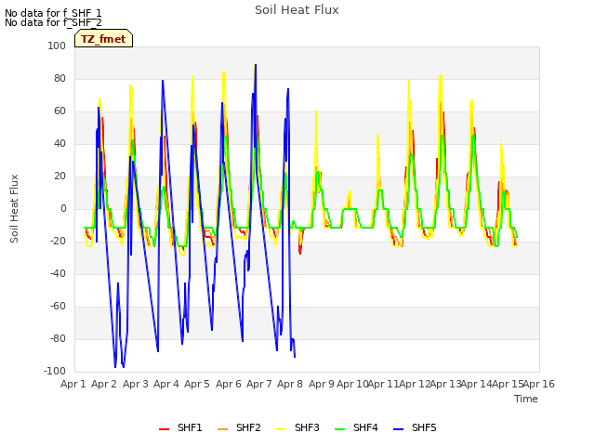
Task: Click the -60 y-axis tick label
Action: tap(58, 306)
